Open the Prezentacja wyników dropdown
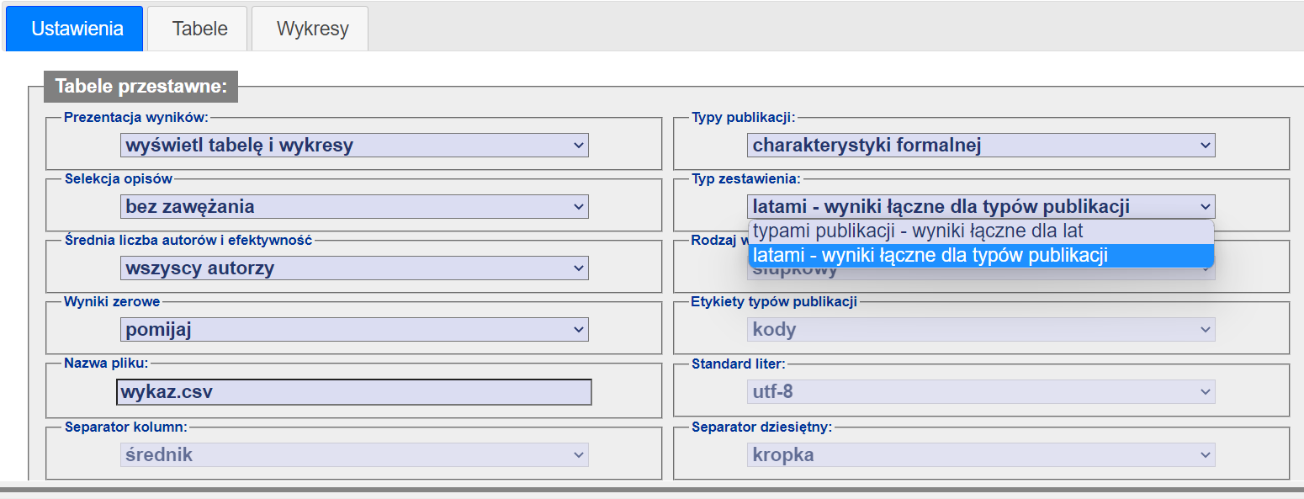The height and width of the screenshot is (499, 1304). point(354,145)
